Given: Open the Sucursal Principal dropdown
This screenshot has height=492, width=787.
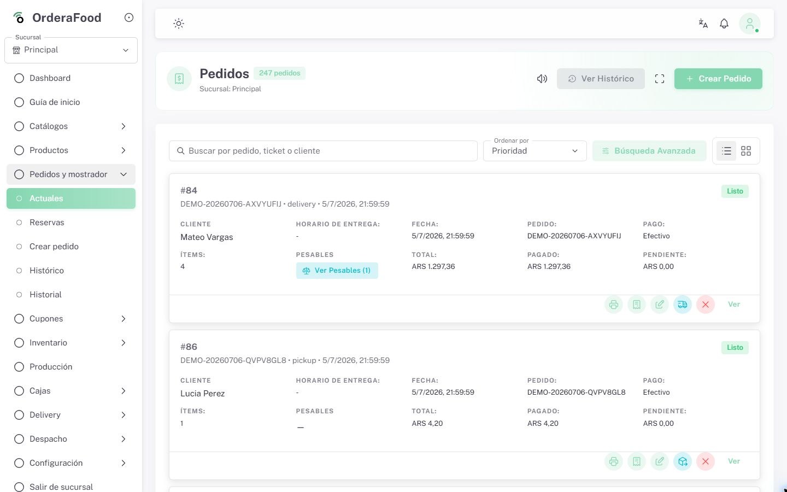Looking at the screenshot, I should [71, 50].
